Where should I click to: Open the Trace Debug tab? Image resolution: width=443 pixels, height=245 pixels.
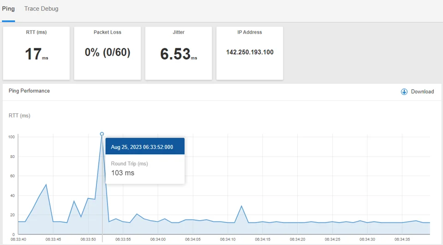pyautogui.click(x=41, y=9)
